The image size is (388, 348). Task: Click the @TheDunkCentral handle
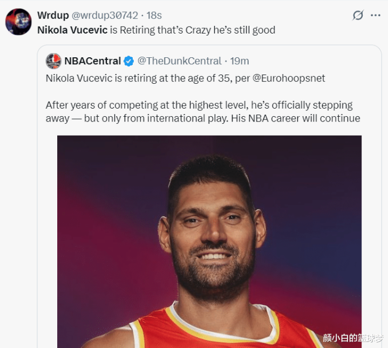pyautogui.click(x=180, y=61)
